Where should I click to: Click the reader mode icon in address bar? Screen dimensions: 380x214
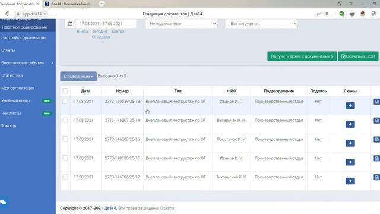(x=318, y=14)
